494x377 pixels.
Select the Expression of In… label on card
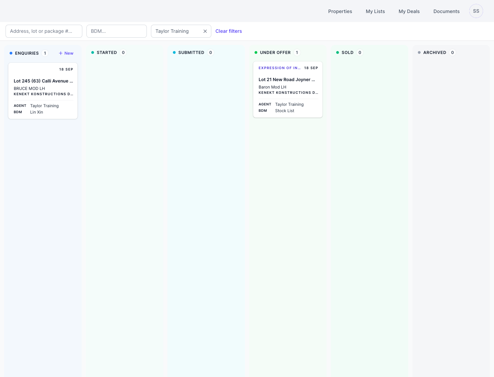pyautogui.click(x=279, y=68)
